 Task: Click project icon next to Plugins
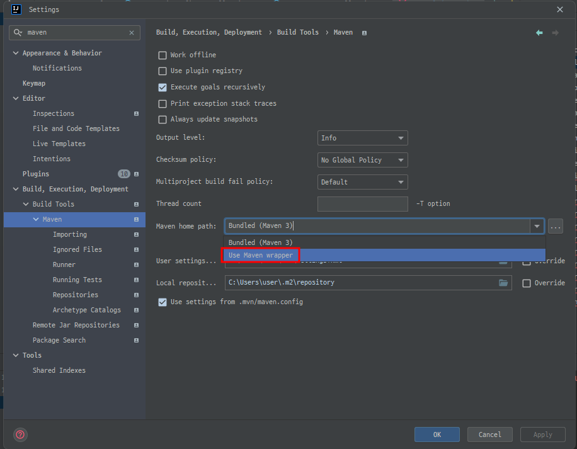click(137, 174)
